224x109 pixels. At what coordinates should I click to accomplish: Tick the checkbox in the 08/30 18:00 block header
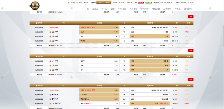point(36,57)
